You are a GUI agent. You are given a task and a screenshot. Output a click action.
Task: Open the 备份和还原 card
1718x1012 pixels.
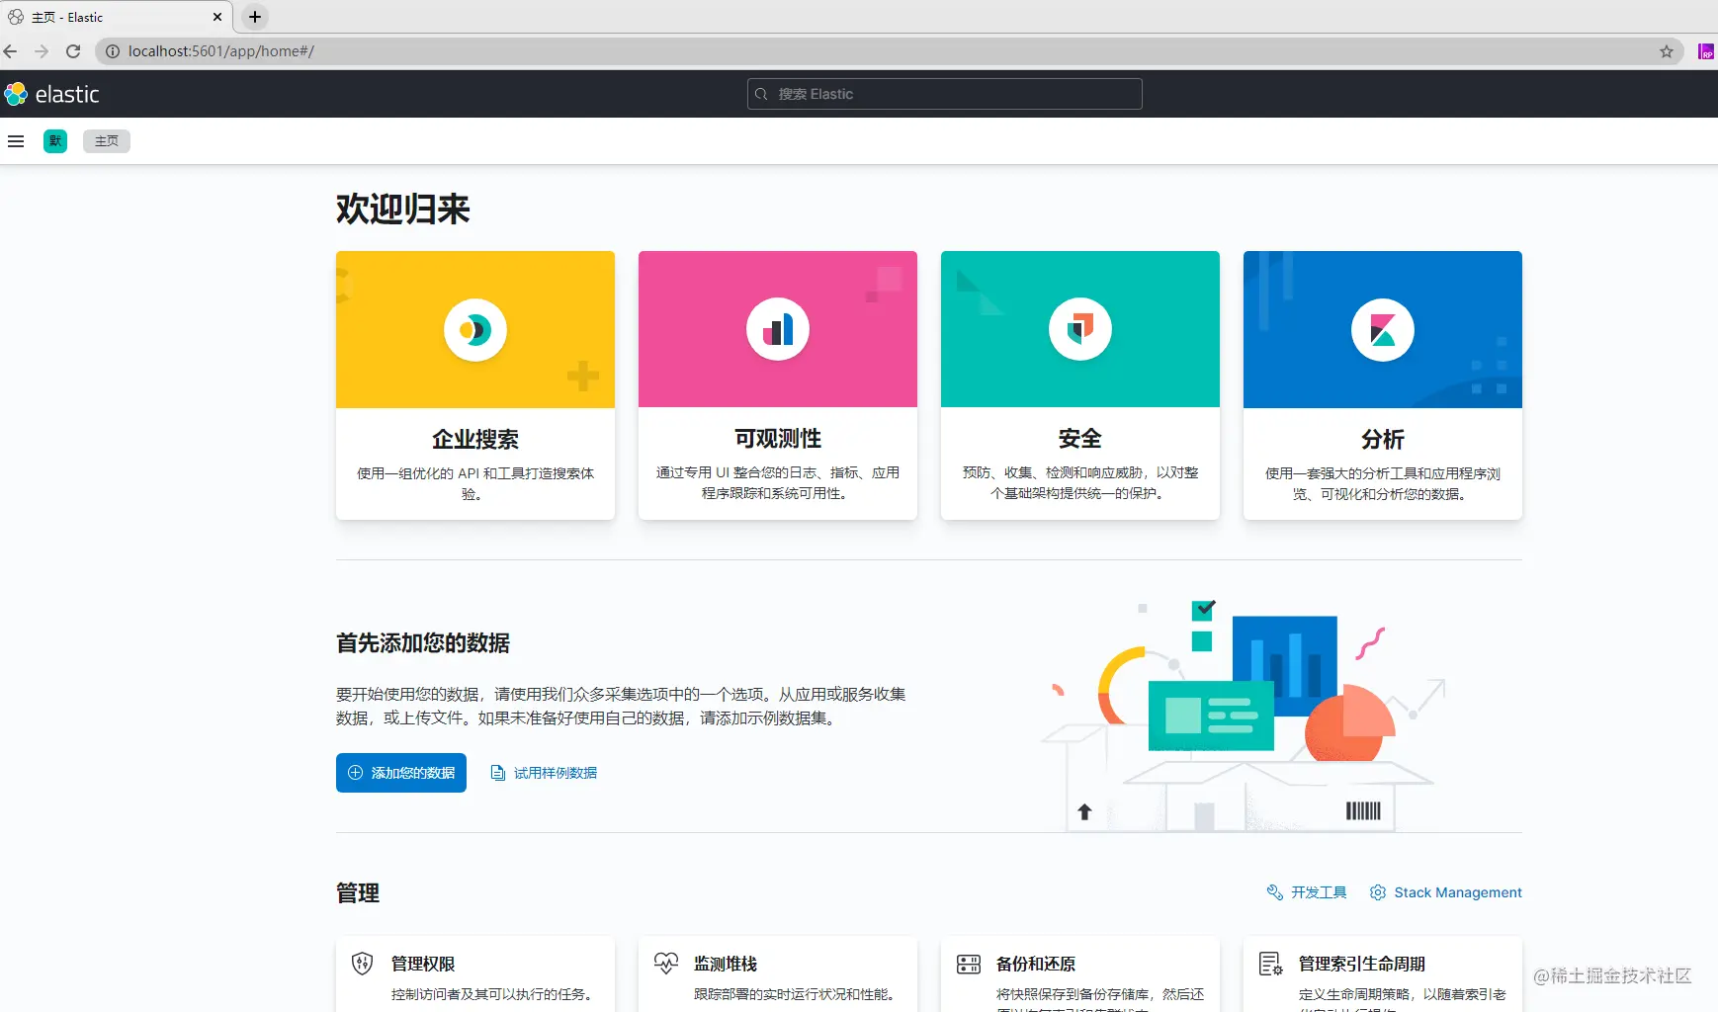coord(1080,974)
